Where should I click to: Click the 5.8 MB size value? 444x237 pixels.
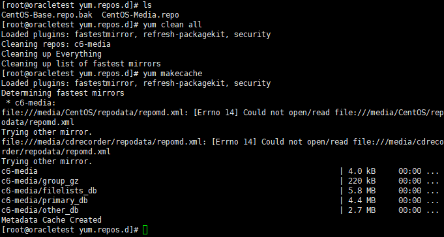pos(362,191)
